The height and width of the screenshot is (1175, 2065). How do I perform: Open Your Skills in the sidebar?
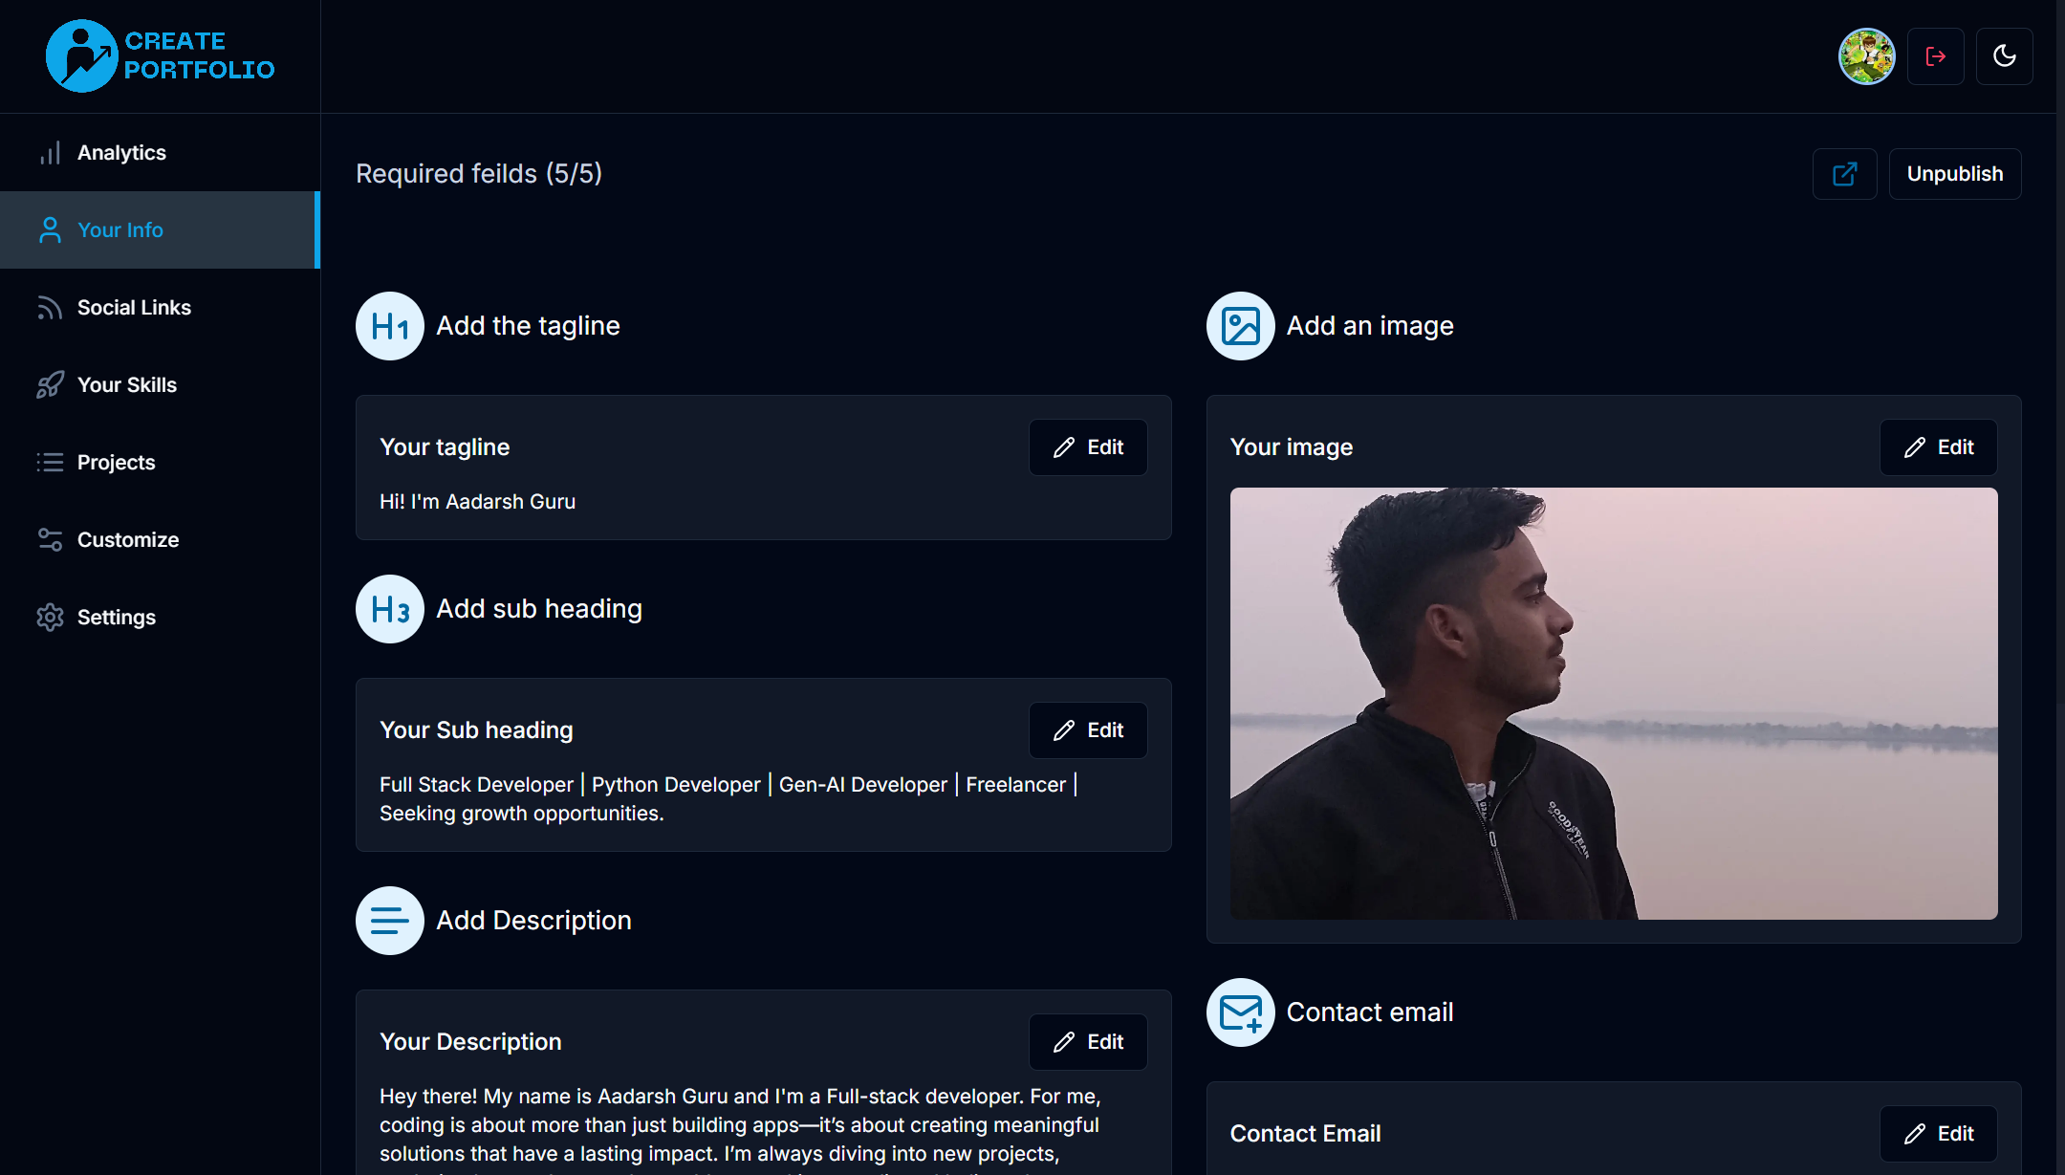[x=160, y=385]
